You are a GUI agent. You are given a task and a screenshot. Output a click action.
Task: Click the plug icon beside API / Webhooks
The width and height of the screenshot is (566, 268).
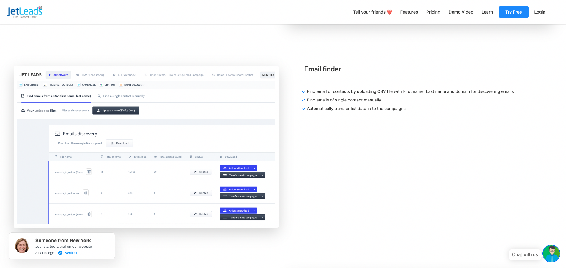tap(114, 75)
